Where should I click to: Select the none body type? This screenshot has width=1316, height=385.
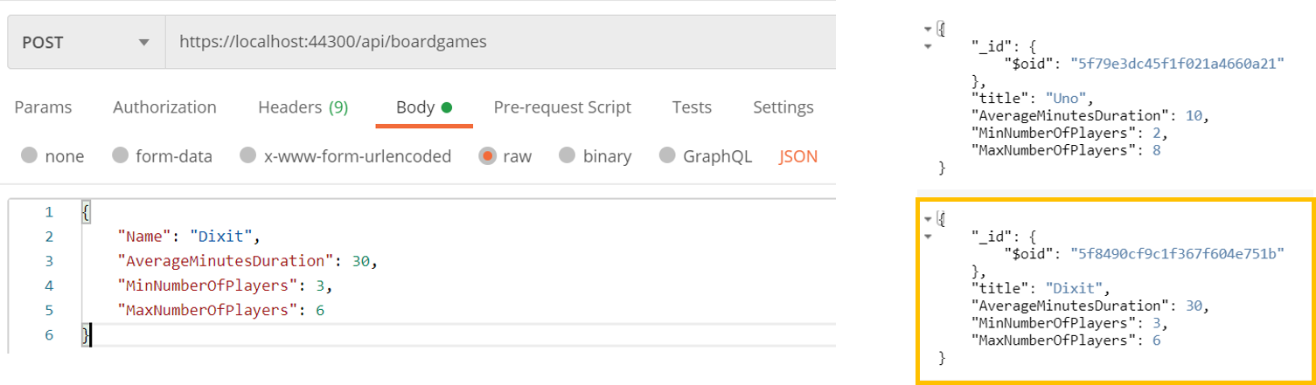click(30, 156)
